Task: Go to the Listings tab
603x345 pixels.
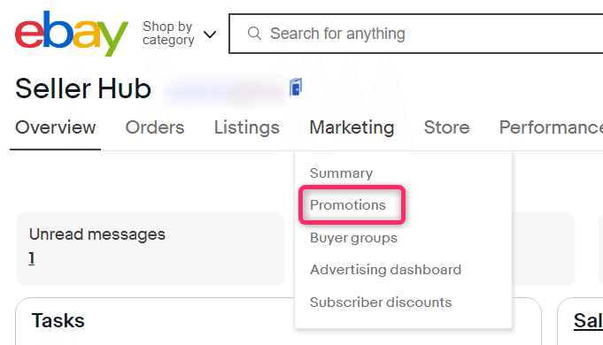Action: (x=246, y=127)
